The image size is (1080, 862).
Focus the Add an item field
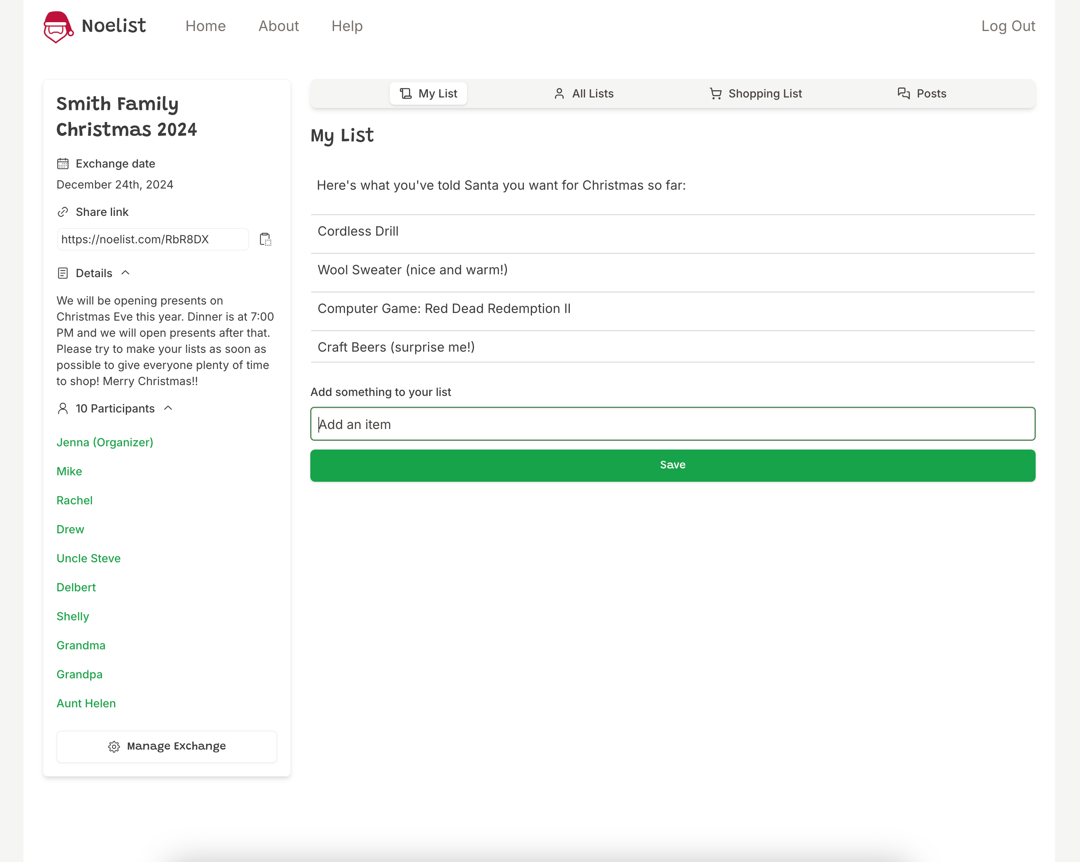pos(672,424)
